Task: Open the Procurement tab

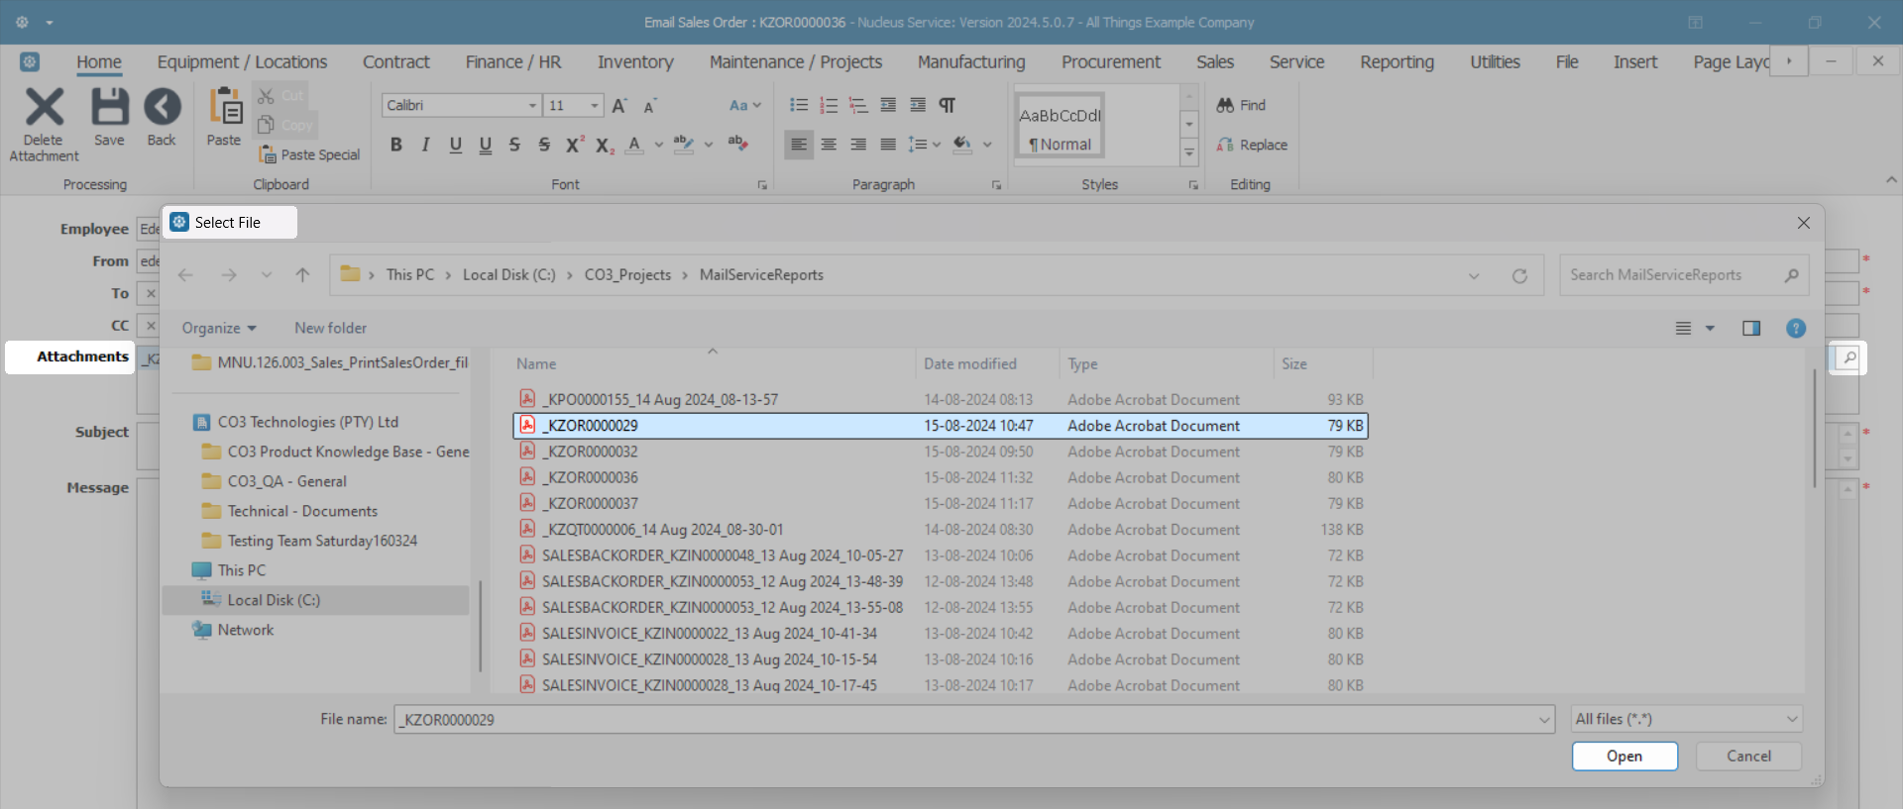Action: click(x=1111, y=61)
